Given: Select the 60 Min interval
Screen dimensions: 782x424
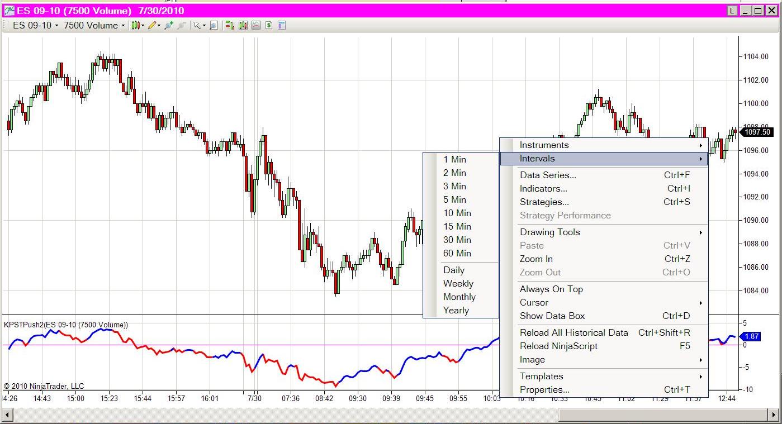Looking at the screenshot, I should coord(460,253).
